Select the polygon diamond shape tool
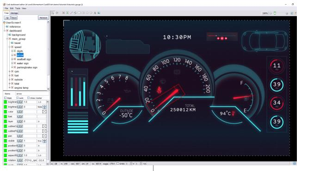This screenshot has width=314, height=171. (x=91, y=13)
